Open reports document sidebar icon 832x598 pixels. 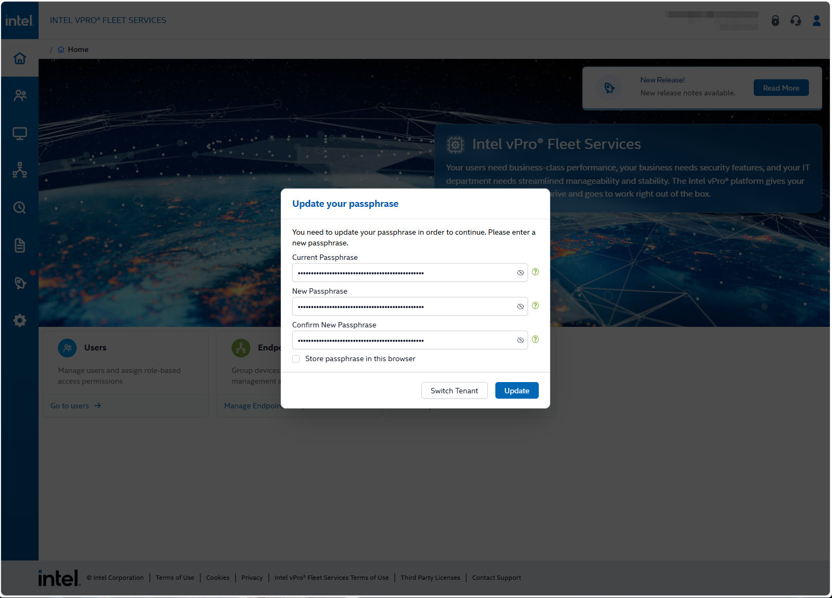[x=20, y=245]
